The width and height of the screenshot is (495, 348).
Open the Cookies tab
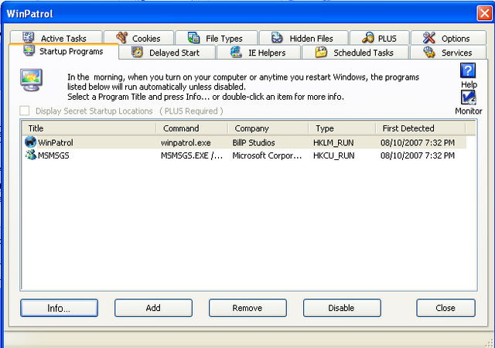[x=139, y=38]
